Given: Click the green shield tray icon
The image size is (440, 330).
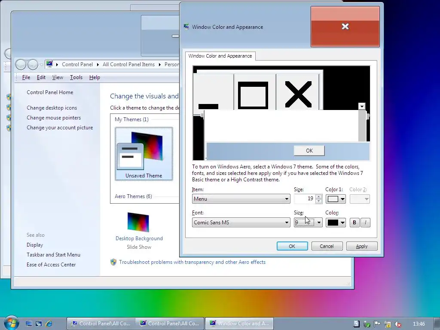Looking at the screenshot, I should pyautogui.click(x=367, y=324).
